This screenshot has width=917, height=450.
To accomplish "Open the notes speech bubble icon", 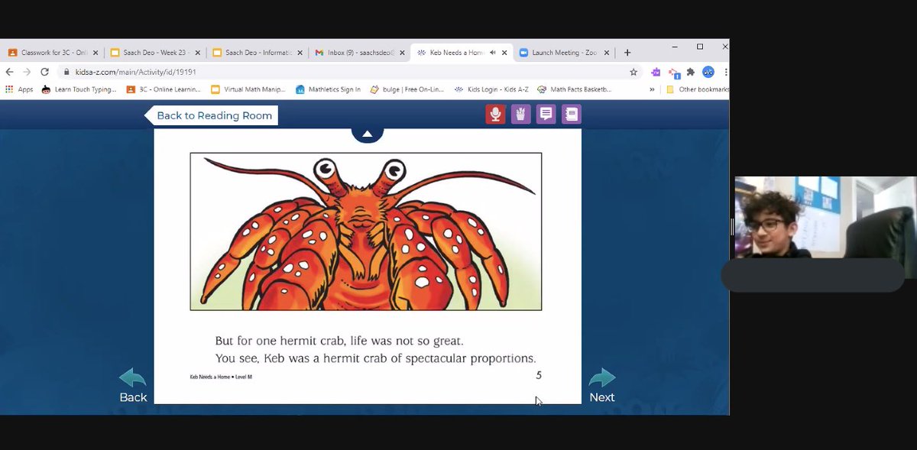I will 546,115.
